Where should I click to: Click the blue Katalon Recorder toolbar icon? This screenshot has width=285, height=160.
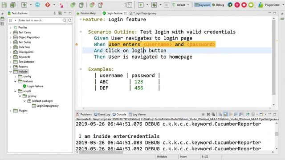click(37, 5)
